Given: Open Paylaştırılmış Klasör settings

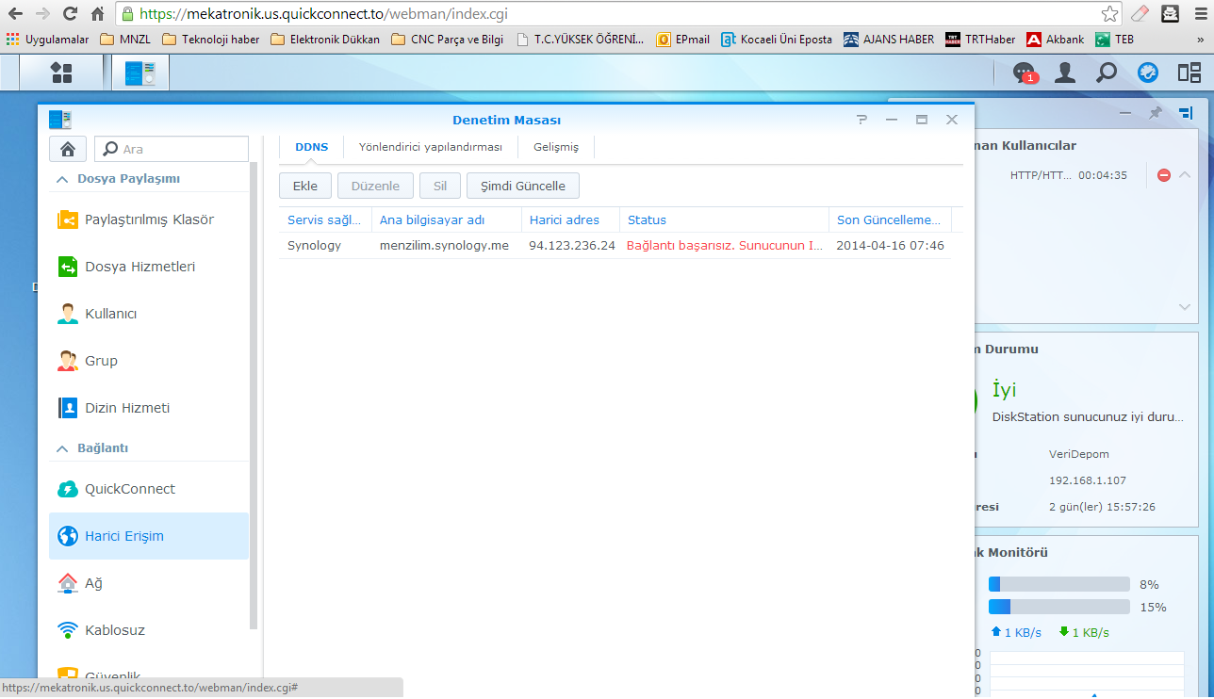Looking at the screenshot, I should [149, 219].
